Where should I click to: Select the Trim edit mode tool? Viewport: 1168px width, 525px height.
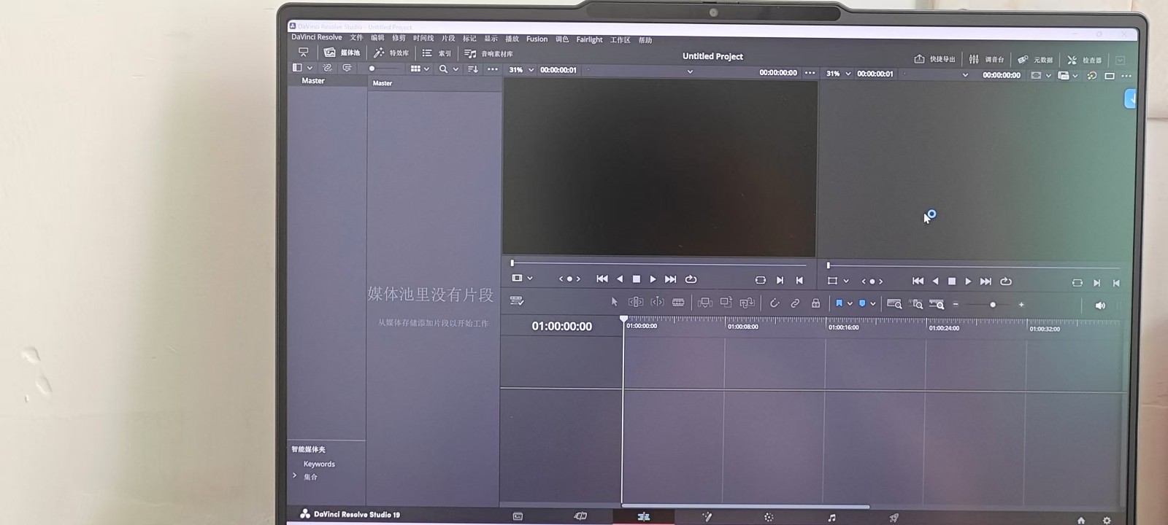click(x=636, y=302)
